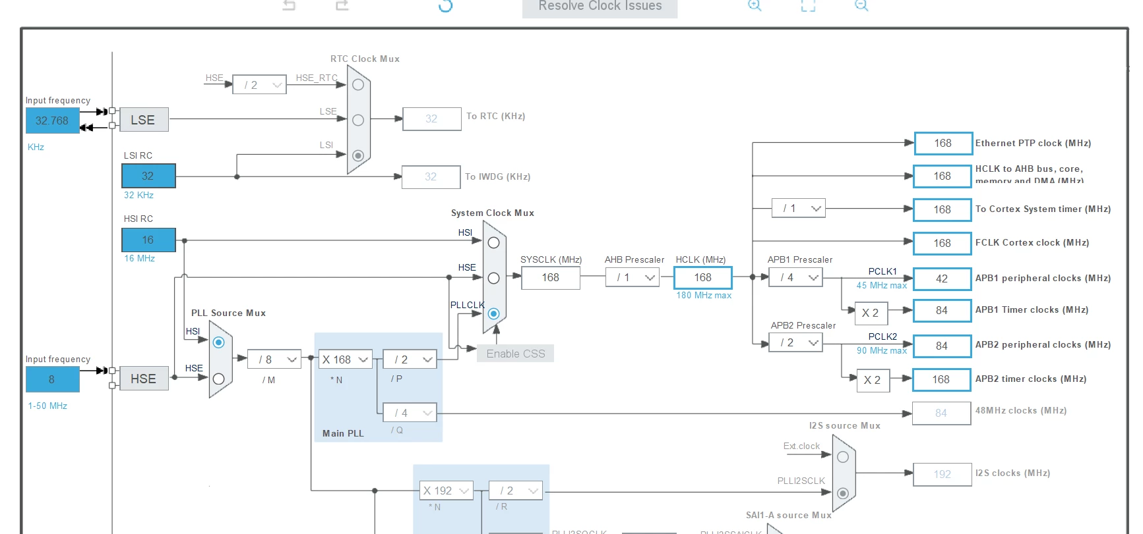Click the fit-to-screen zoom icon

tap(808, 5)
